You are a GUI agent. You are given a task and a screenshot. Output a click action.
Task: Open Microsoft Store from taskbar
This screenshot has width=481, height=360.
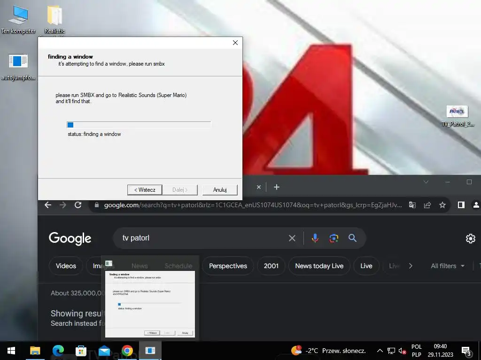tap(81, 351)
